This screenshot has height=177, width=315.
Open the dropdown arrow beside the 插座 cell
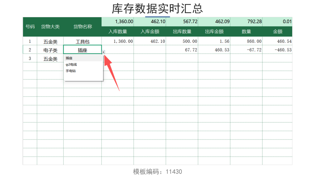click(x=103, y=52)
